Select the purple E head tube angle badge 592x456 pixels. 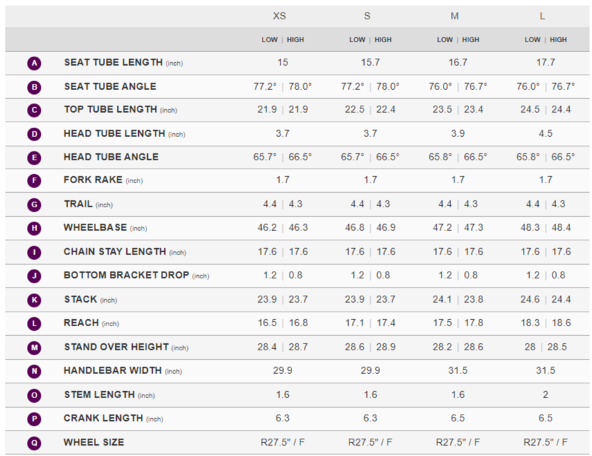point(34,158)
